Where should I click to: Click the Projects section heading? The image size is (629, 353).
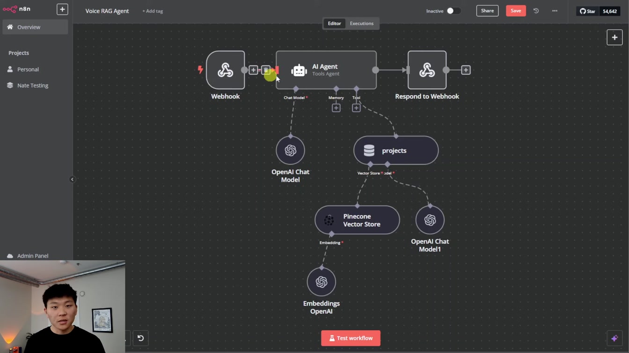click(x=19, y=53)
